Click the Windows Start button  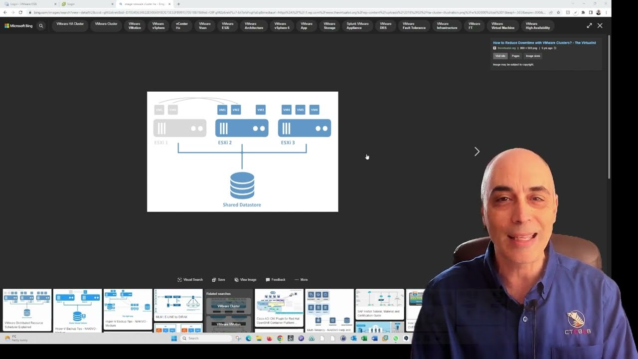[x=174, y=338]
